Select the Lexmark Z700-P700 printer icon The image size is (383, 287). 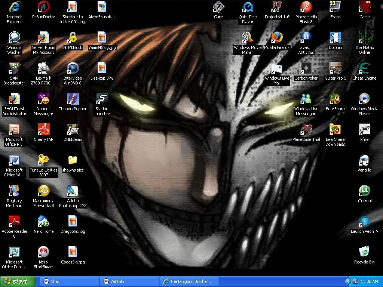click(x=43, y=68)
